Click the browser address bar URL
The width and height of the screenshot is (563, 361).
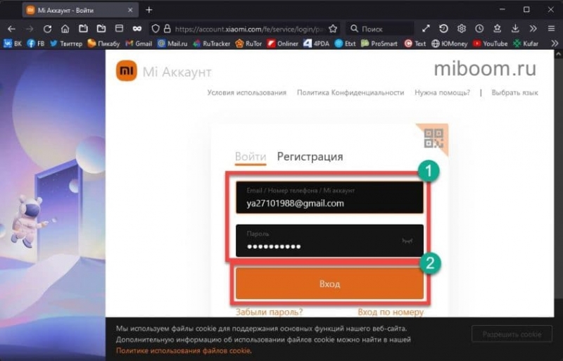coord(250,29)
